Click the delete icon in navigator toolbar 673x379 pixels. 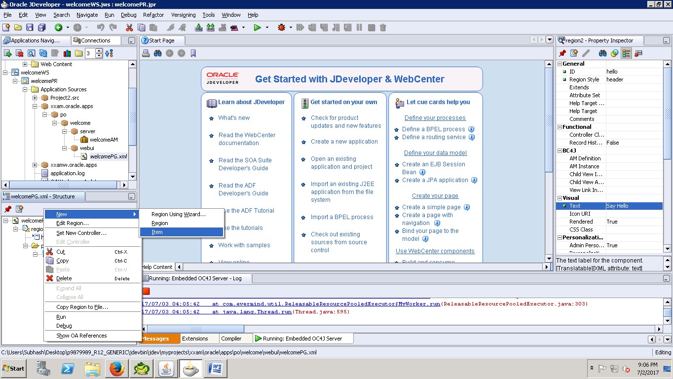pyautogui.click(x=20, y=53)
